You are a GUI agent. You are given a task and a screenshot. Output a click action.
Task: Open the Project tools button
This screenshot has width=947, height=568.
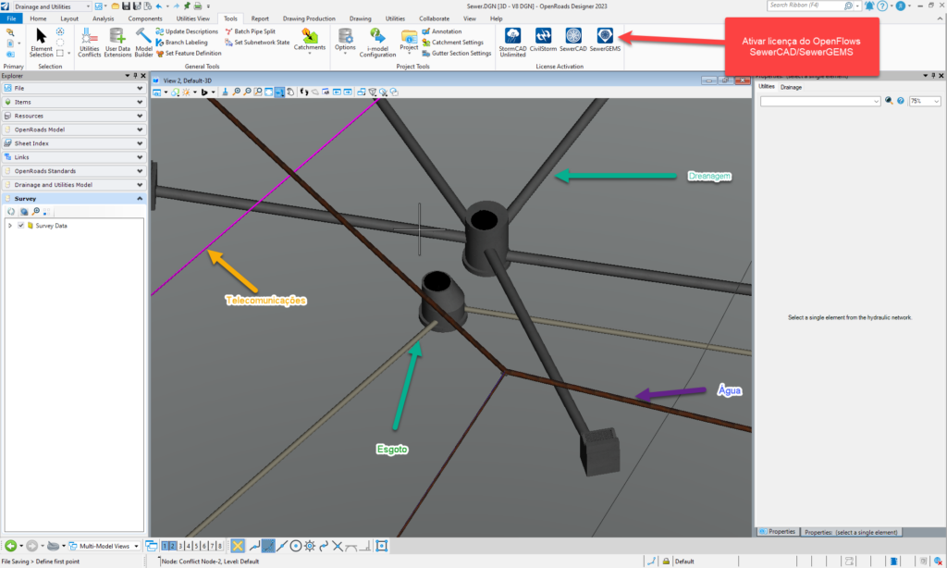pyautogui.click(x=409, y=41)
